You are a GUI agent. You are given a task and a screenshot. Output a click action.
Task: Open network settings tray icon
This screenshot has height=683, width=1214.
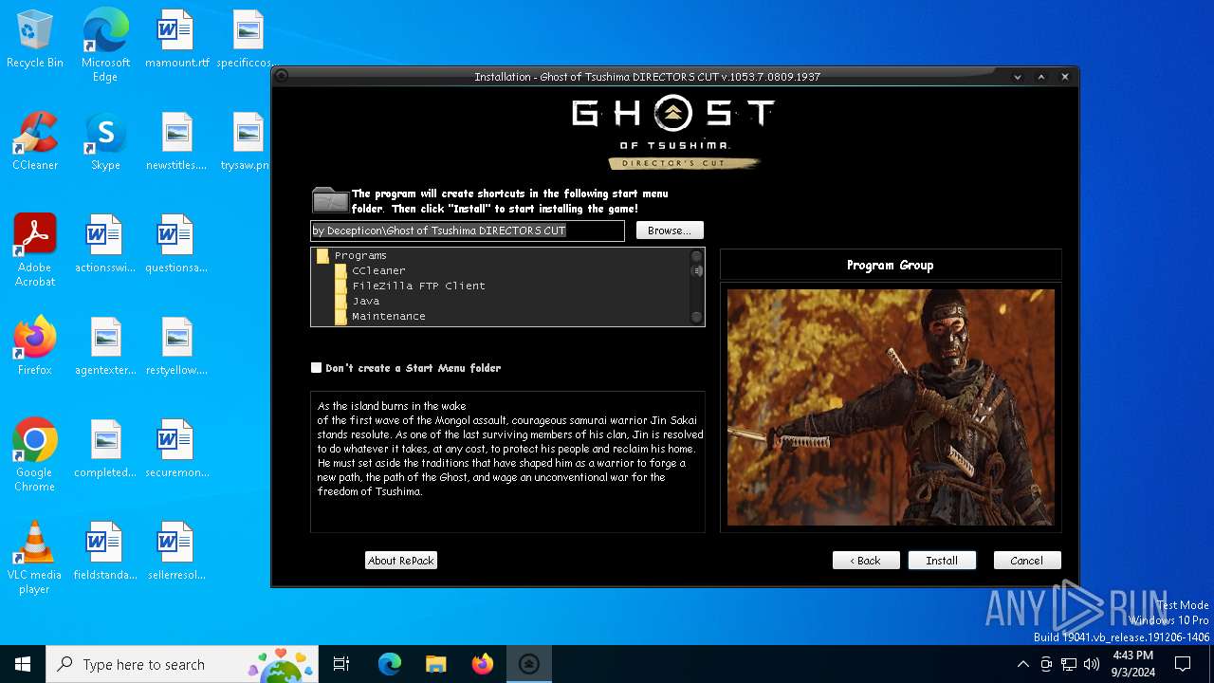click(x=1069, y=664)
